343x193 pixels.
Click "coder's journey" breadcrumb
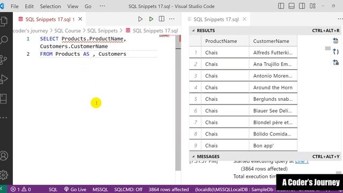31,31
